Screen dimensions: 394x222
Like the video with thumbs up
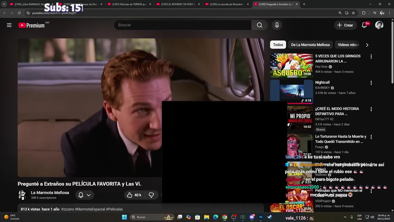pos(134,195)
